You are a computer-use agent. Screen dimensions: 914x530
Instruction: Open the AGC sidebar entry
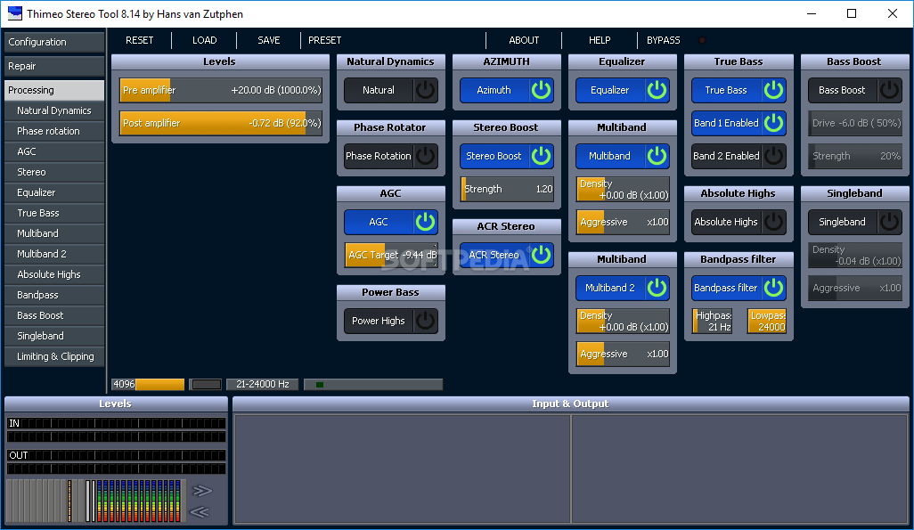point(54,151)
